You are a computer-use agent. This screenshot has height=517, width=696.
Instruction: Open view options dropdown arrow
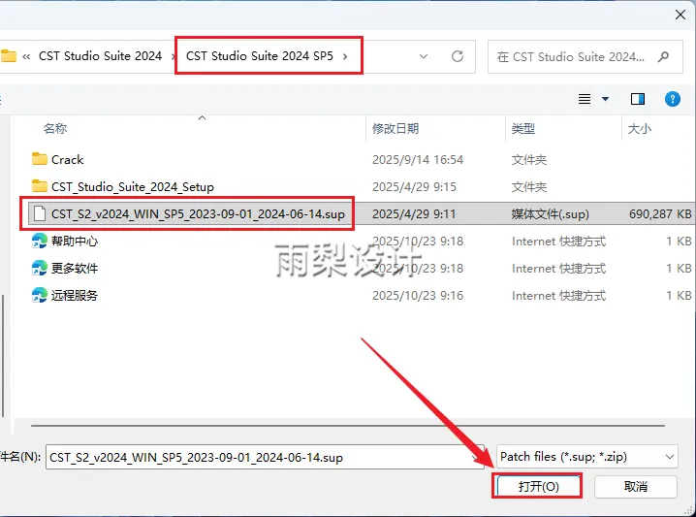605,99
